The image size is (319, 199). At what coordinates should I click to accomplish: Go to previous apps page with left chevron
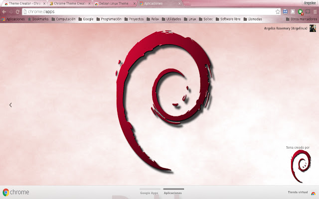click(10, 105)
